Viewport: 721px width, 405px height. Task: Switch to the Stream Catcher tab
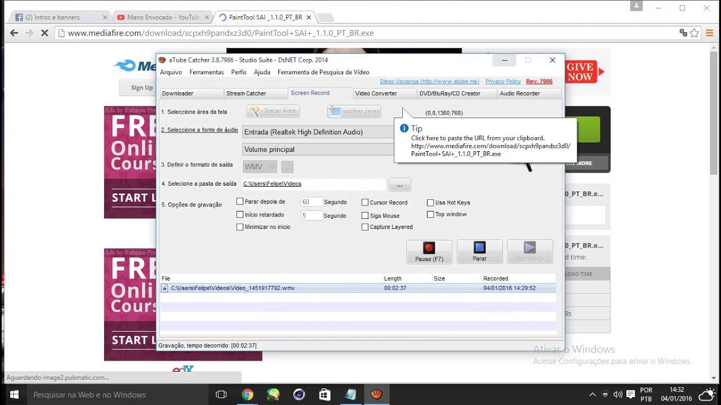pos(256,93)
